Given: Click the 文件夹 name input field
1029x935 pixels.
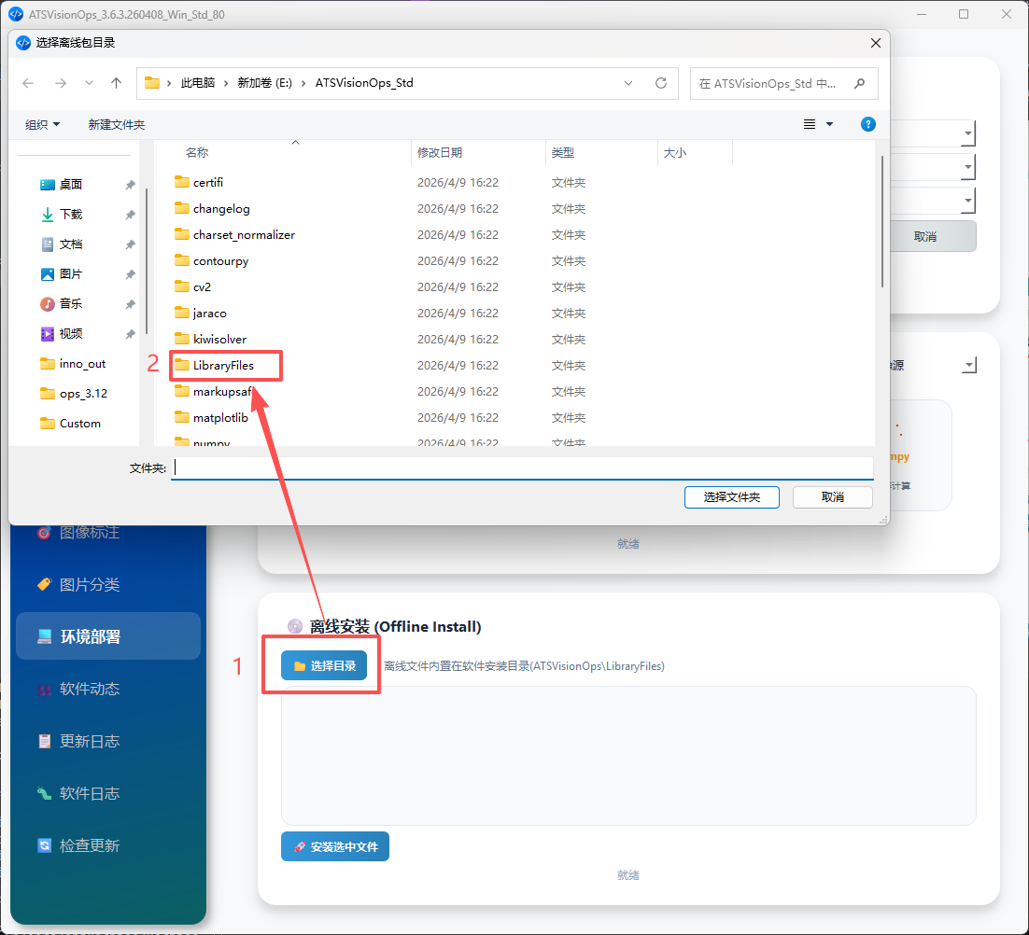Looking at the screenshot, I should pos(522,468).
